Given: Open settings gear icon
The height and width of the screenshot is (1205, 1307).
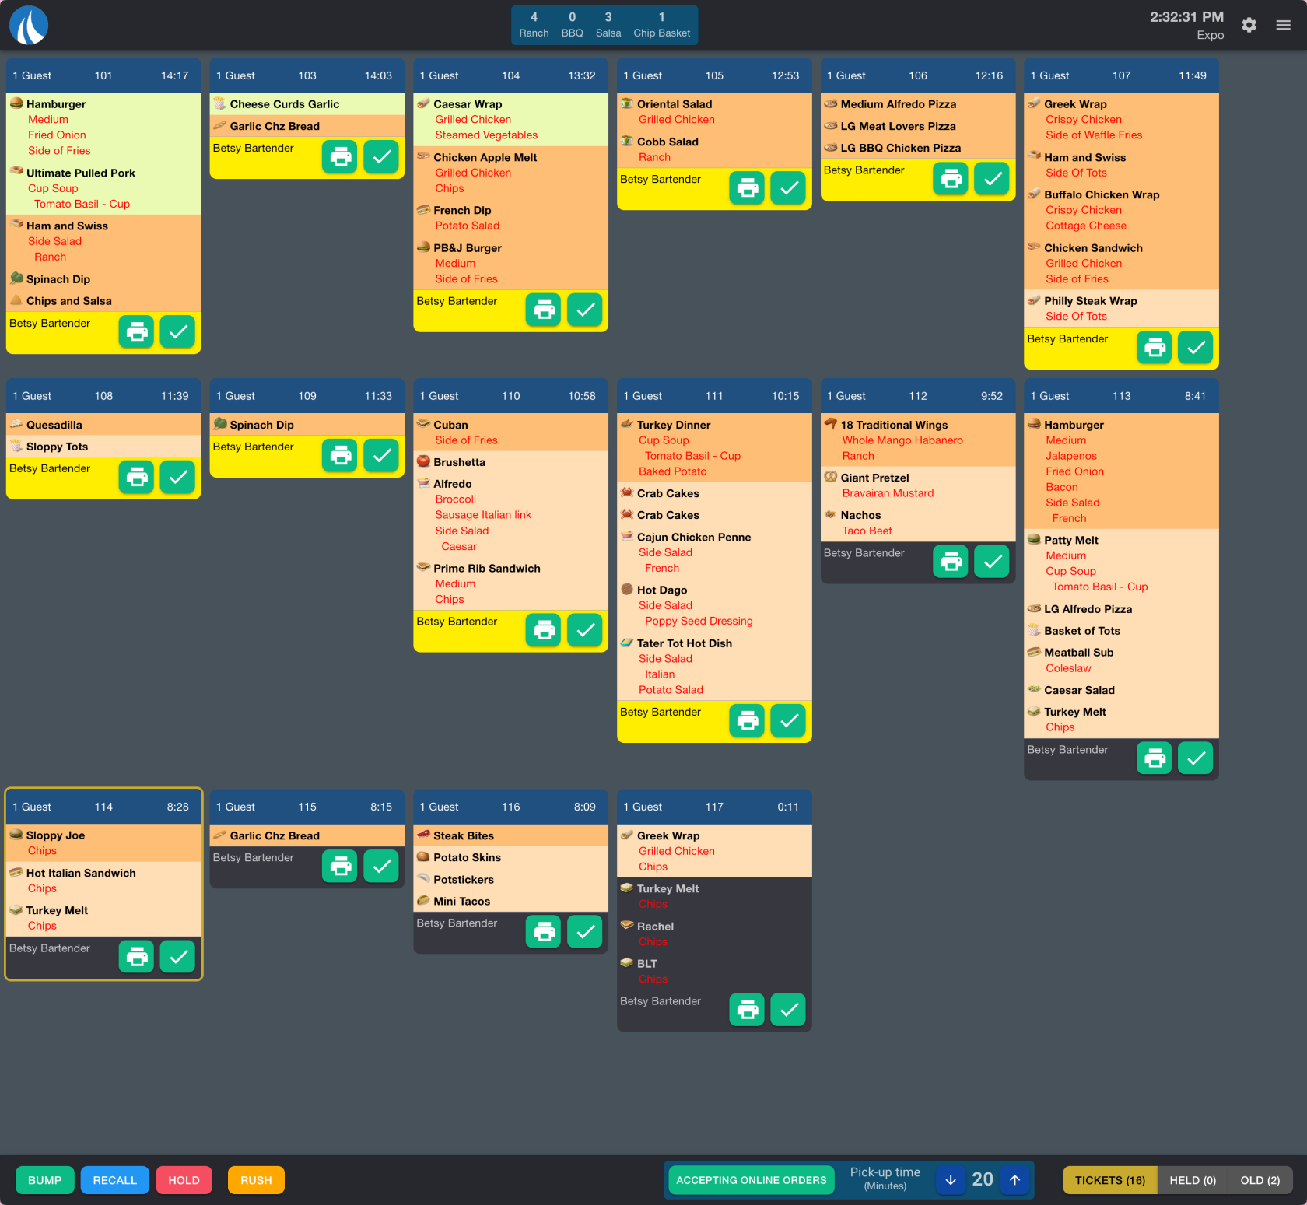Looking at the screenshot, I should point(1249,25).
